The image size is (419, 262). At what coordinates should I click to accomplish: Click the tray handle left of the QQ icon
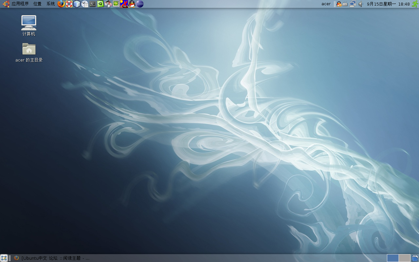pyautogui.click(x=335, y=4)
